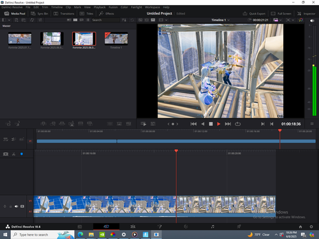Image resolution: width=319 pixels, height=239 pixels.
Task: Open the Timeline menu
Action: click(57, 7)
